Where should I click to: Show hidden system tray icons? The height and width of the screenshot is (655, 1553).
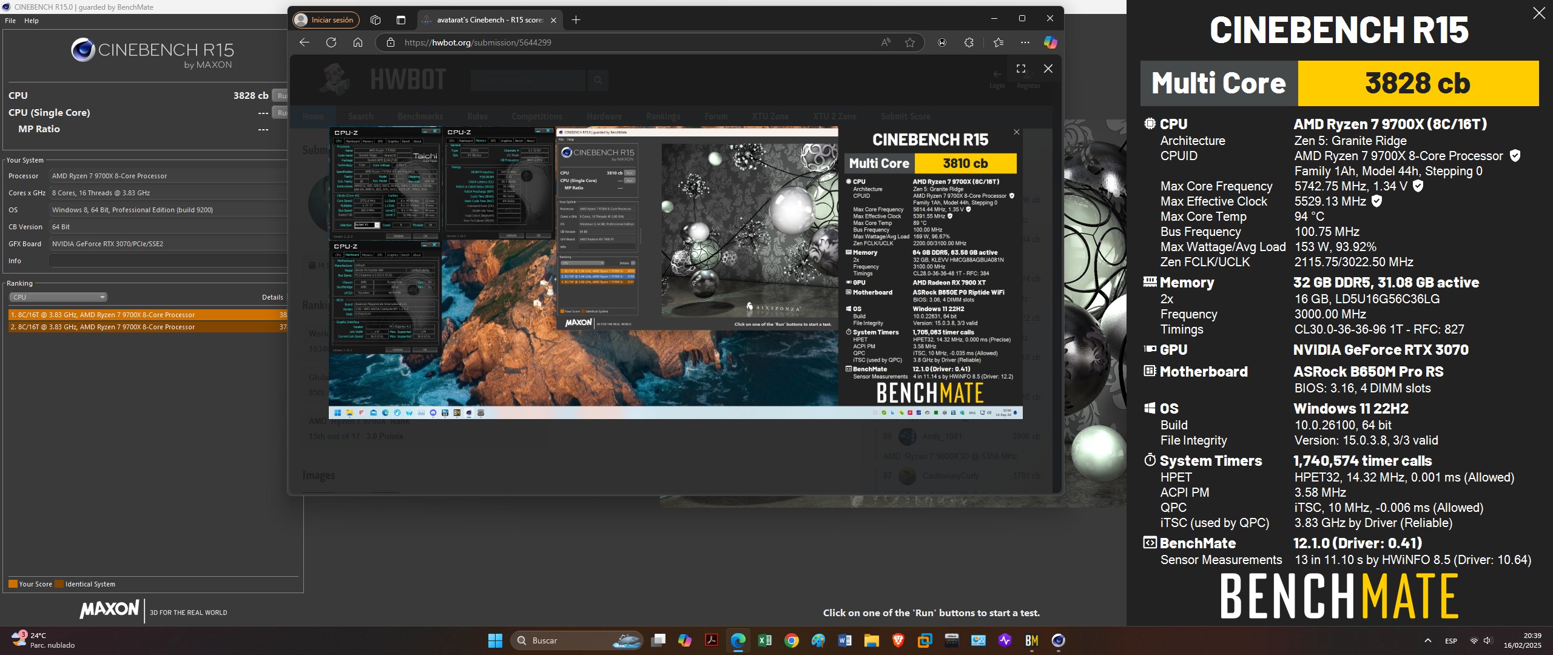point(1428,640)
